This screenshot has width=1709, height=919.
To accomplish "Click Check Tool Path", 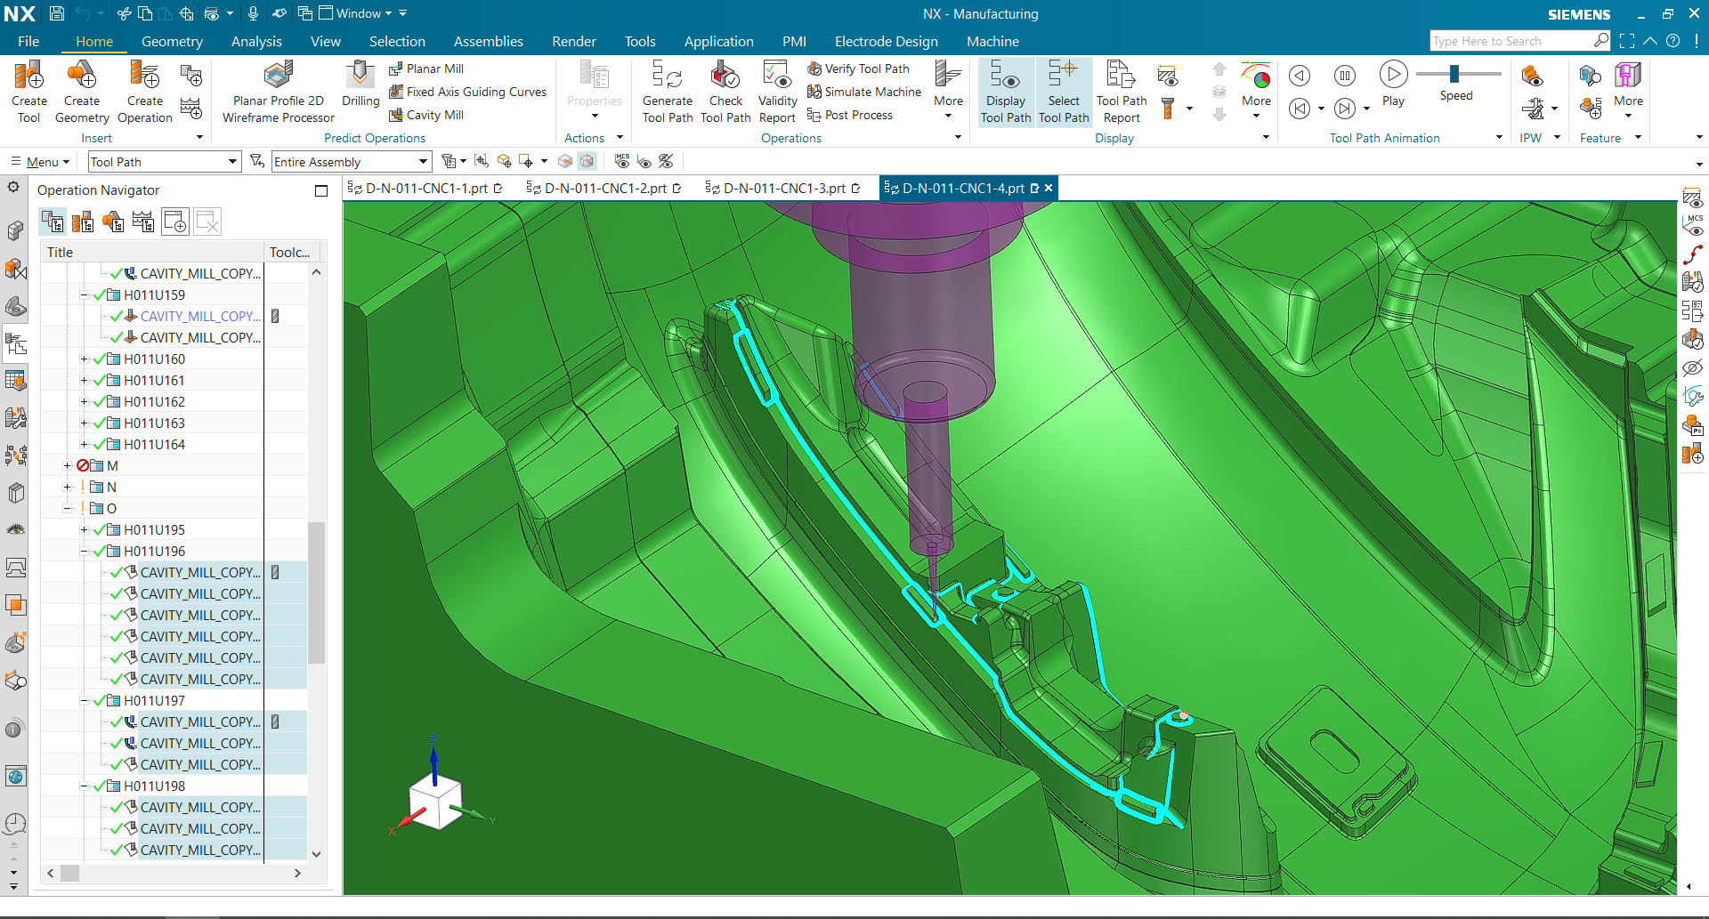I will click(725, 92).
